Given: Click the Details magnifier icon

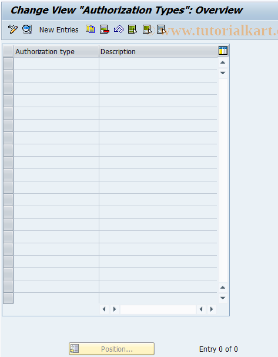Looking at the screenshot, I should click(27, 29).
